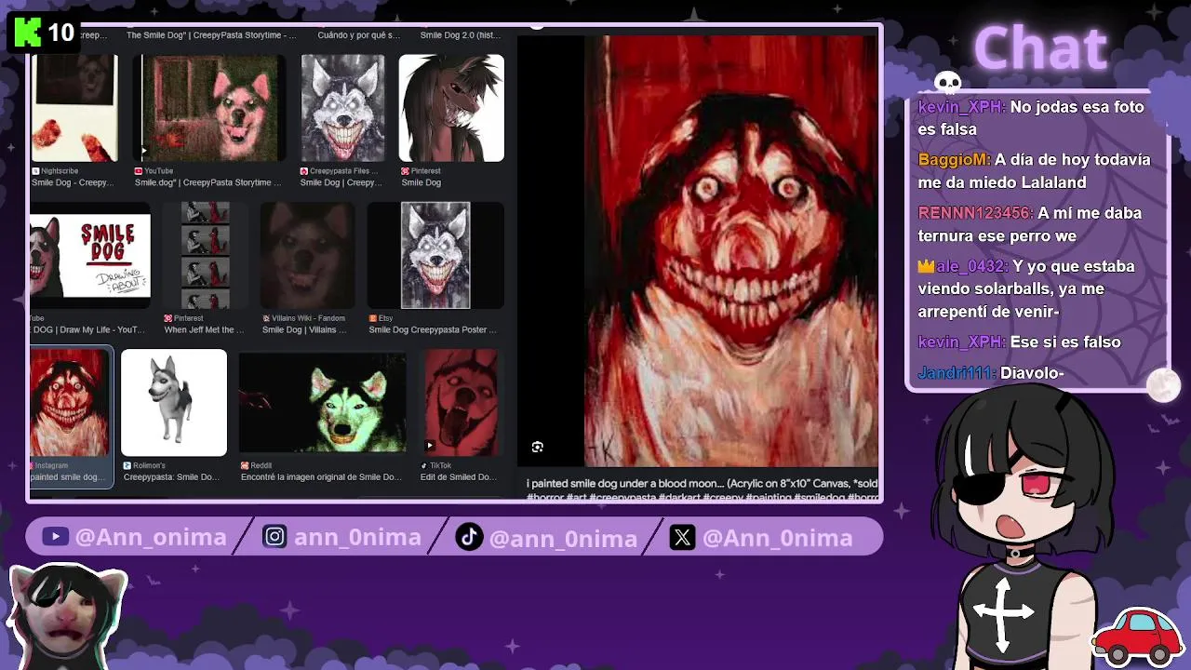Screen dimensions: 1191x670
Task: Click the @Ann_0nima X handle text
Action: [x=777, y=538]
